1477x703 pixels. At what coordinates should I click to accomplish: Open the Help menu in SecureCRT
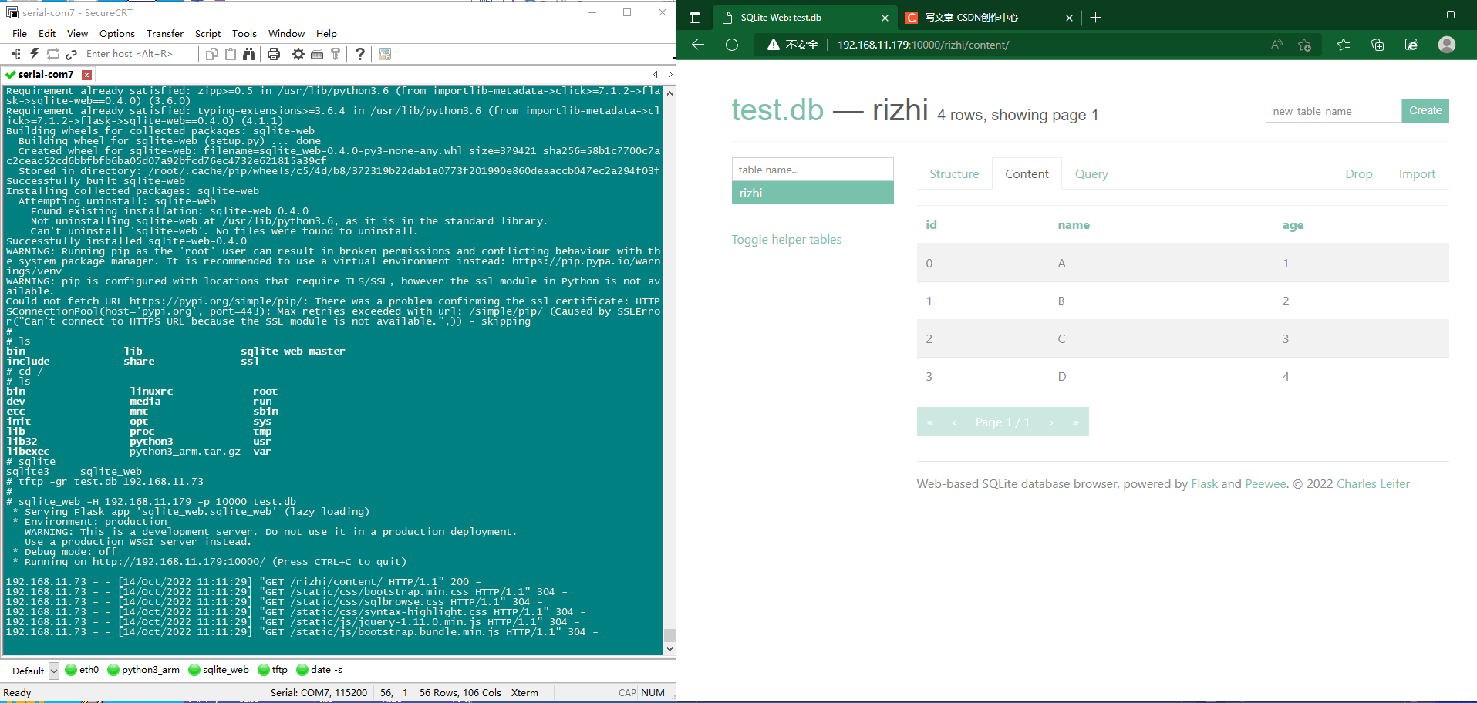[x=326, y=34]
